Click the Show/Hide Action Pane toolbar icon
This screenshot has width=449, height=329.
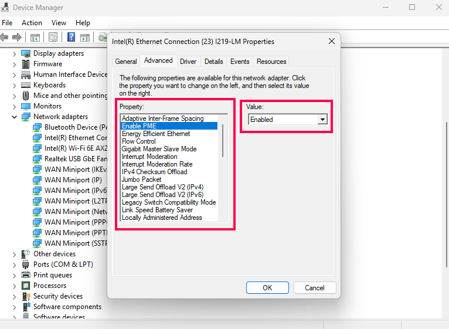click(x=85, y=37)
